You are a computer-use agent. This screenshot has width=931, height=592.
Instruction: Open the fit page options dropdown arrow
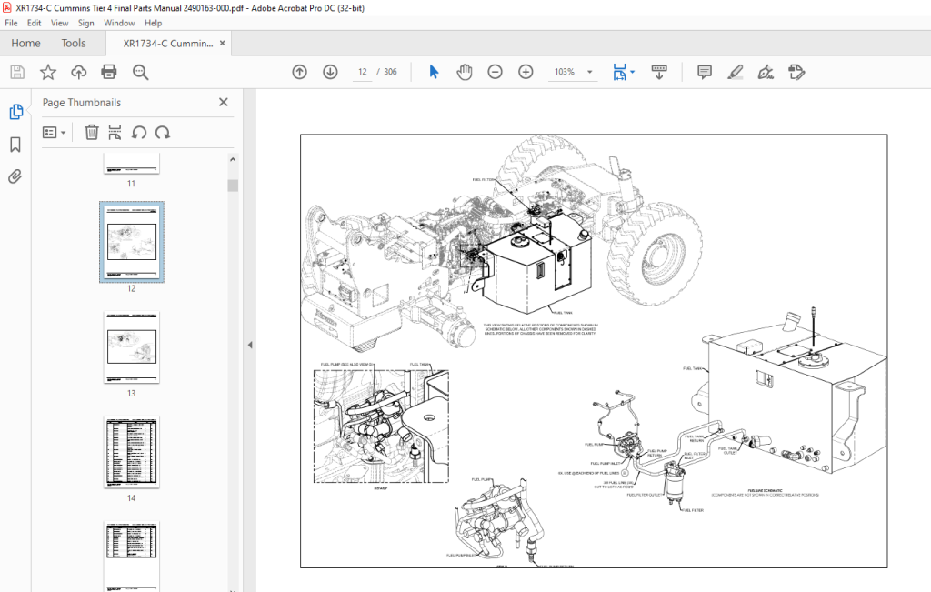[633, 72]
